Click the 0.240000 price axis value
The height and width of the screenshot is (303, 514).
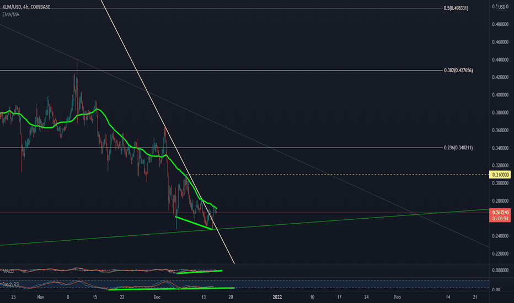(500, 236)
